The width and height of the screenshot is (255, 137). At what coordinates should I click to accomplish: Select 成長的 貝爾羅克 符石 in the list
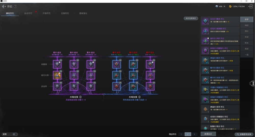[220, 119]
